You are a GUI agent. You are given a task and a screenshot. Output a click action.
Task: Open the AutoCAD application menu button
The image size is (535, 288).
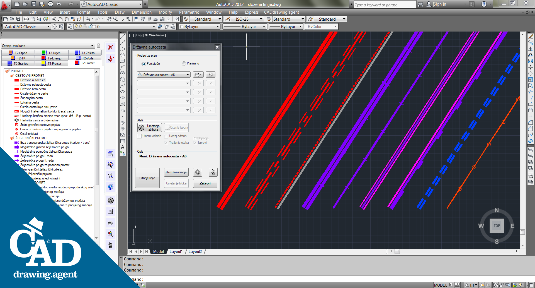(5, 5)
